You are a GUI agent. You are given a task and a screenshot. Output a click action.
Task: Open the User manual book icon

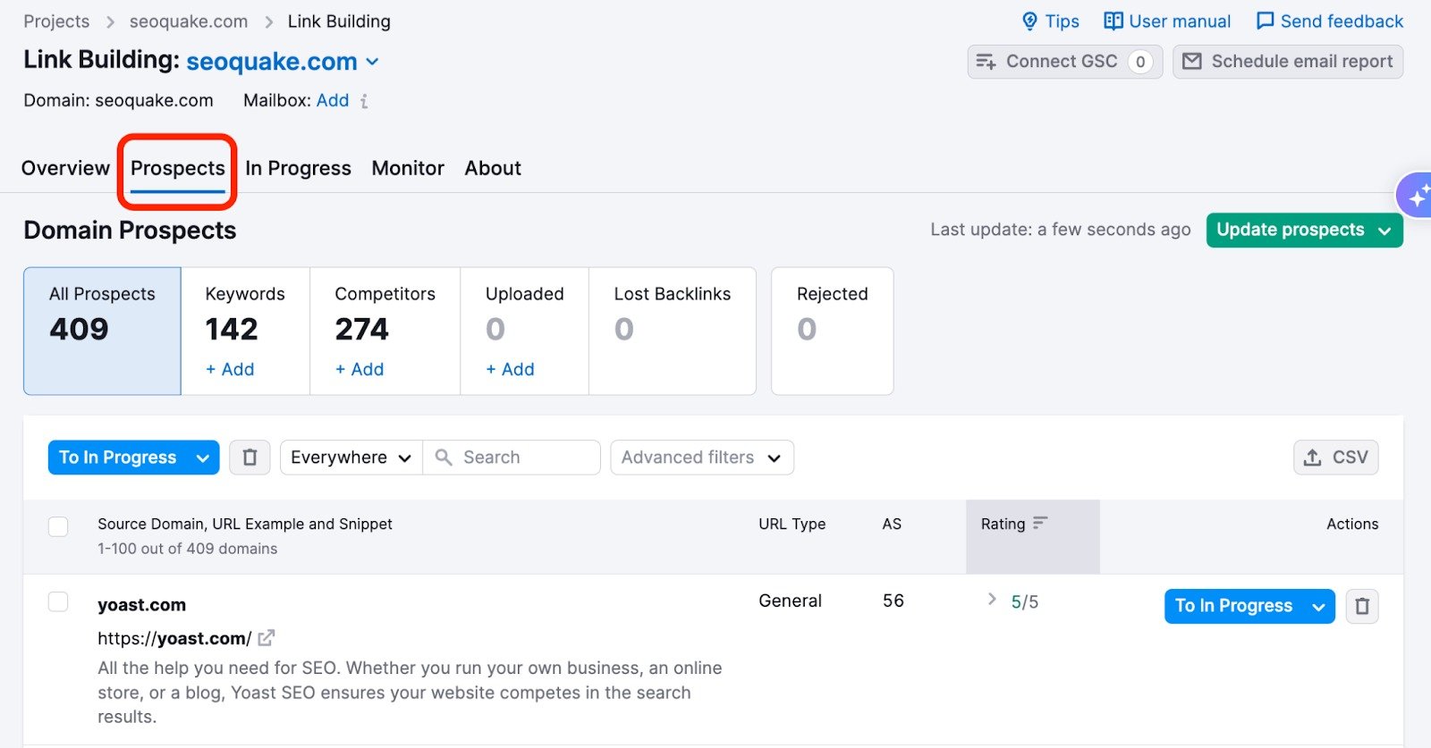(x=1113, y=21)
